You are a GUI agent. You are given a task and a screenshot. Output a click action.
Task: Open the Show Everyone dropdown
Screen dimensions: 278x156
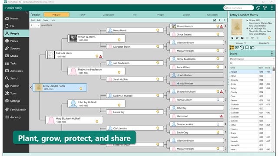[252, 59]
